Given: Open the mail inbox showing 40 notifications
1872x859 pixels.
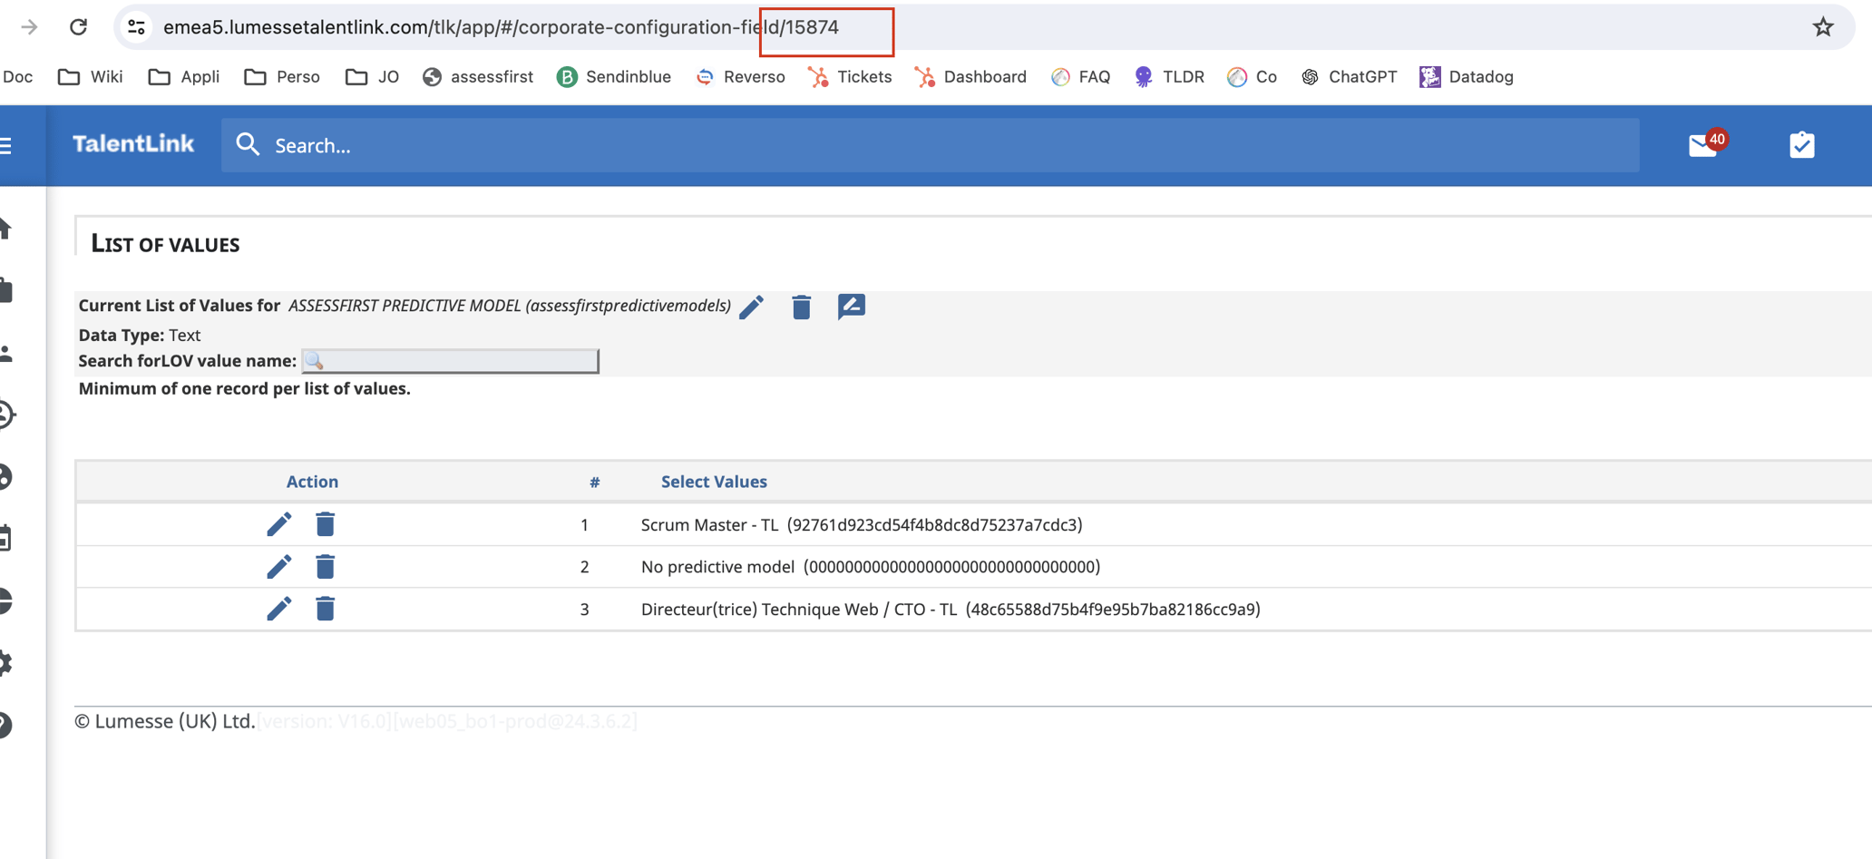Looking at the screenshot, I should (1704, 143).
